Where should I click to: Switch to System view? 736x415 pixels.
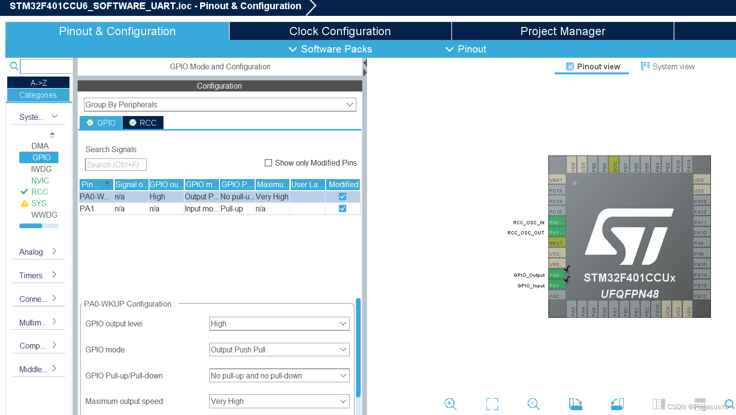668,66
